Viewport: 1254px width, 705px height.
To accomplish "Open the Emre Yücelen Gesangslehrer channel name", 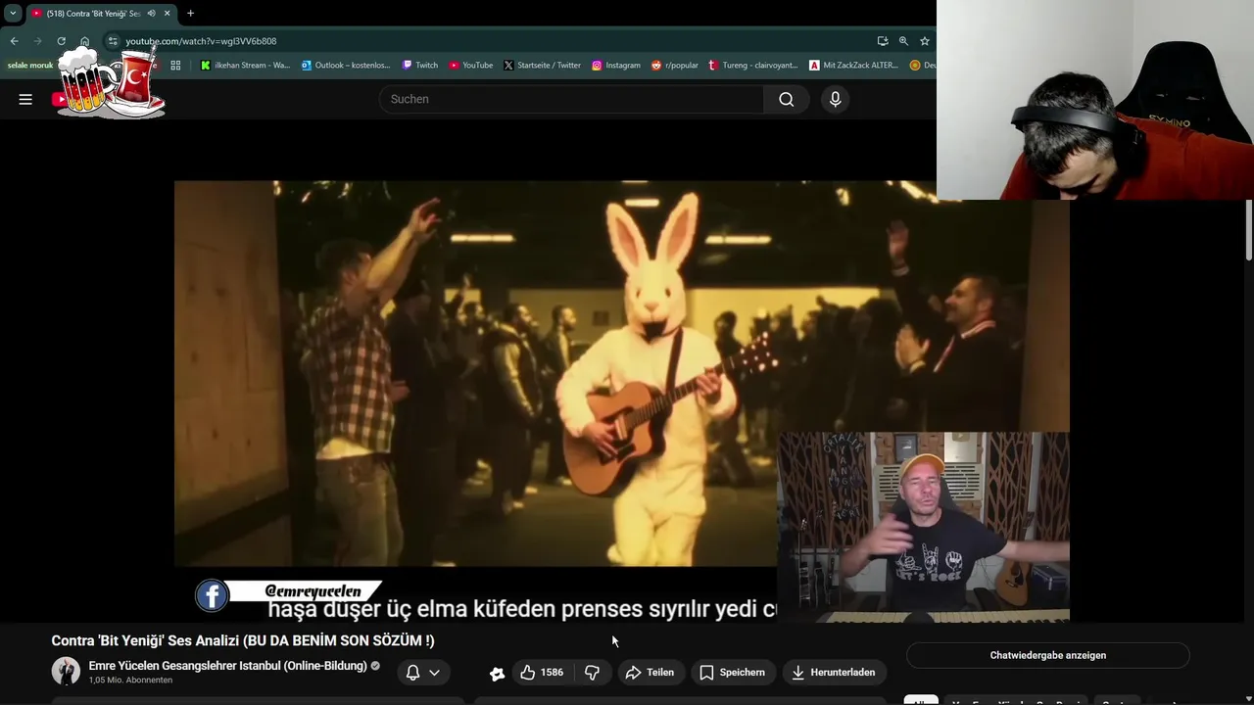I will point(227,666).
